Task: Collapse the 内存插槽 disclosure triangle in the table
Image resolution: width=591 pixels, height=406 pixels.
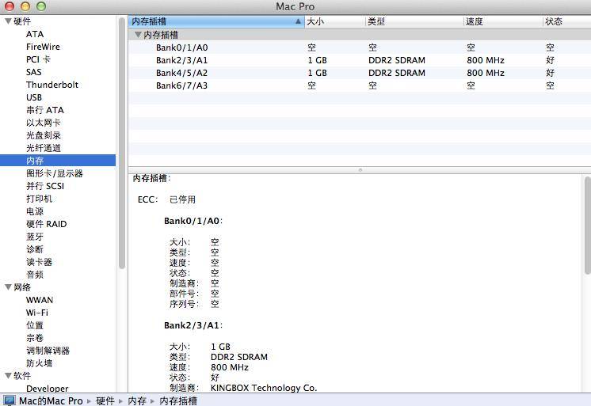Action: 138,35
